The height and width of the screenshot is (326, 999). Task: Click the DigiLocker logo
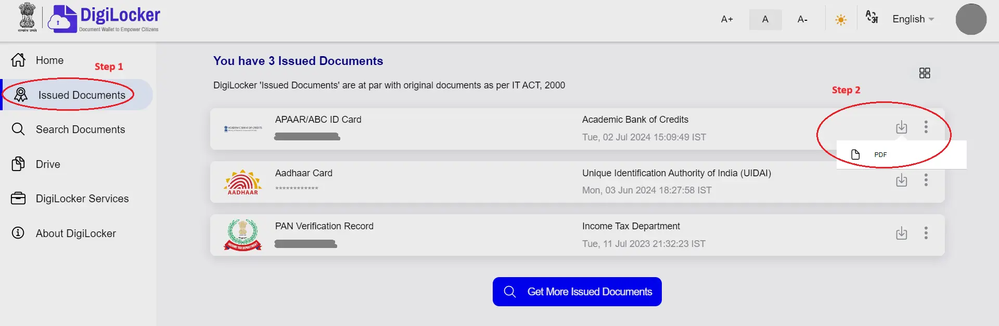(x=104, y=19)
